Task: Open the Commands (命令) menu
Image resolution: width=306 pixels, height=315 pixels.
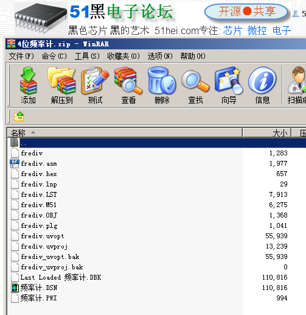Action: tap(54, 56)
